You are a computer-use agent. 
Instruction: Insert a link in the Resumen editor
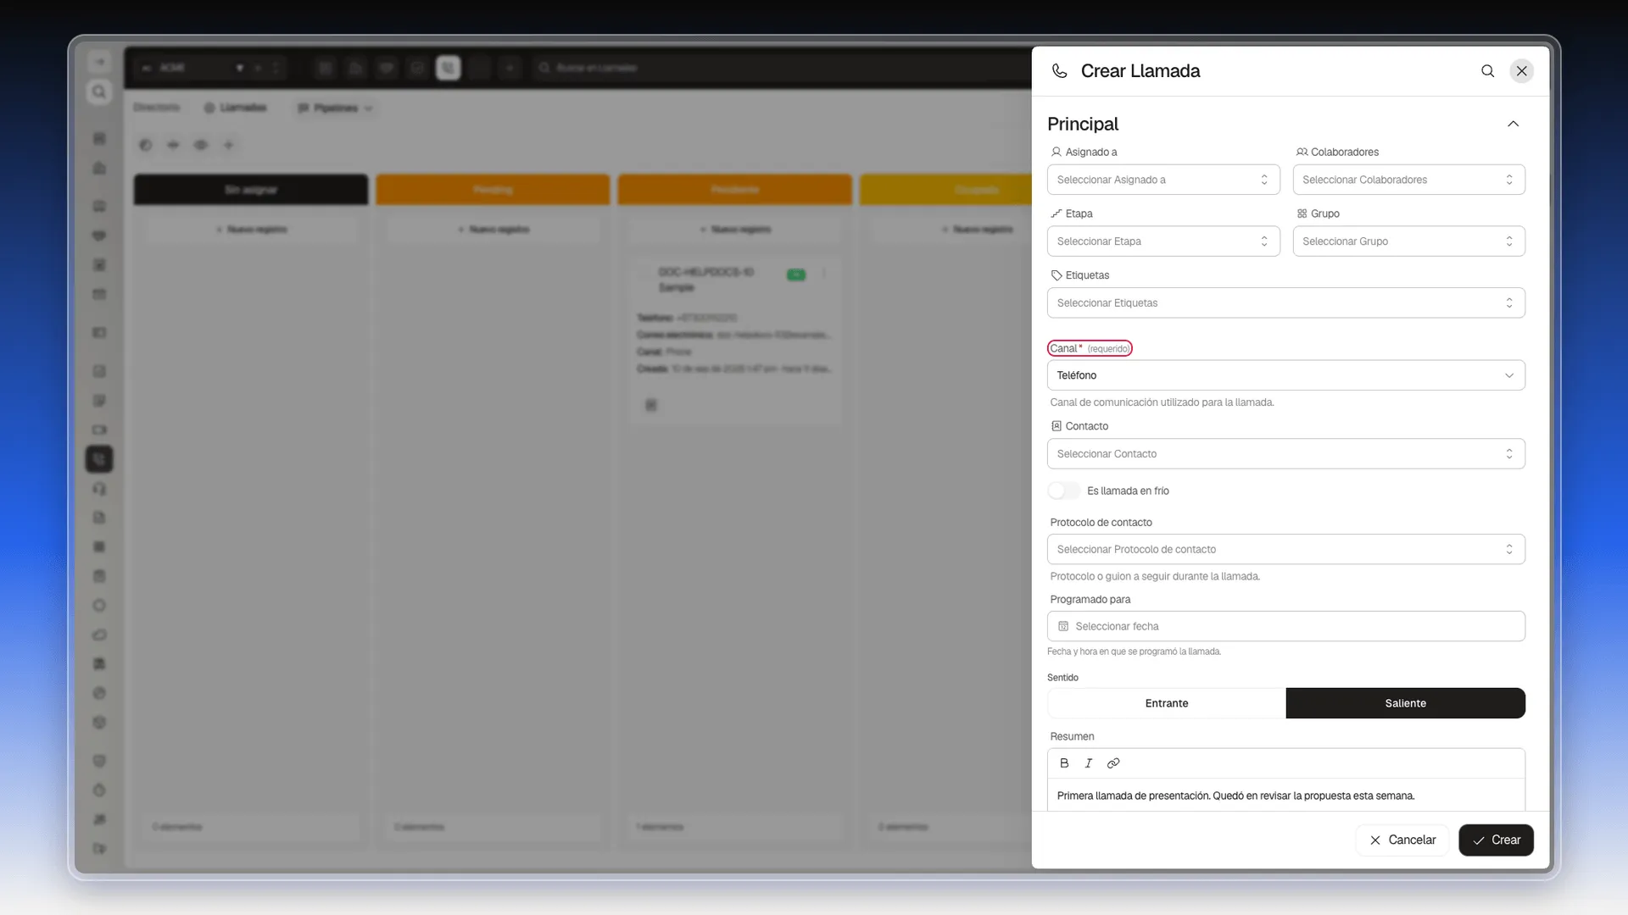(1113, 763)
